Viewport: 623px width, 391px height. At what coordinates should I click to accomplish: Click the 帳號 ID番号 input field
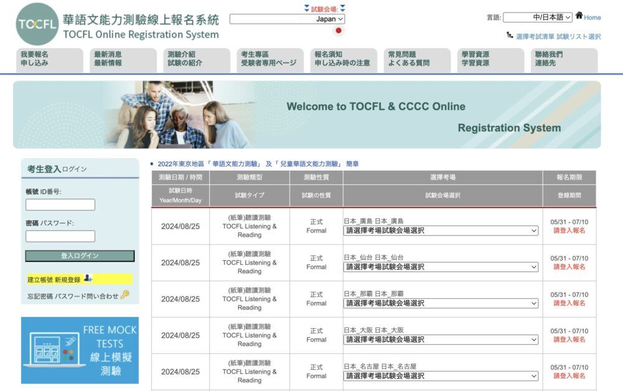coord(60,204)
